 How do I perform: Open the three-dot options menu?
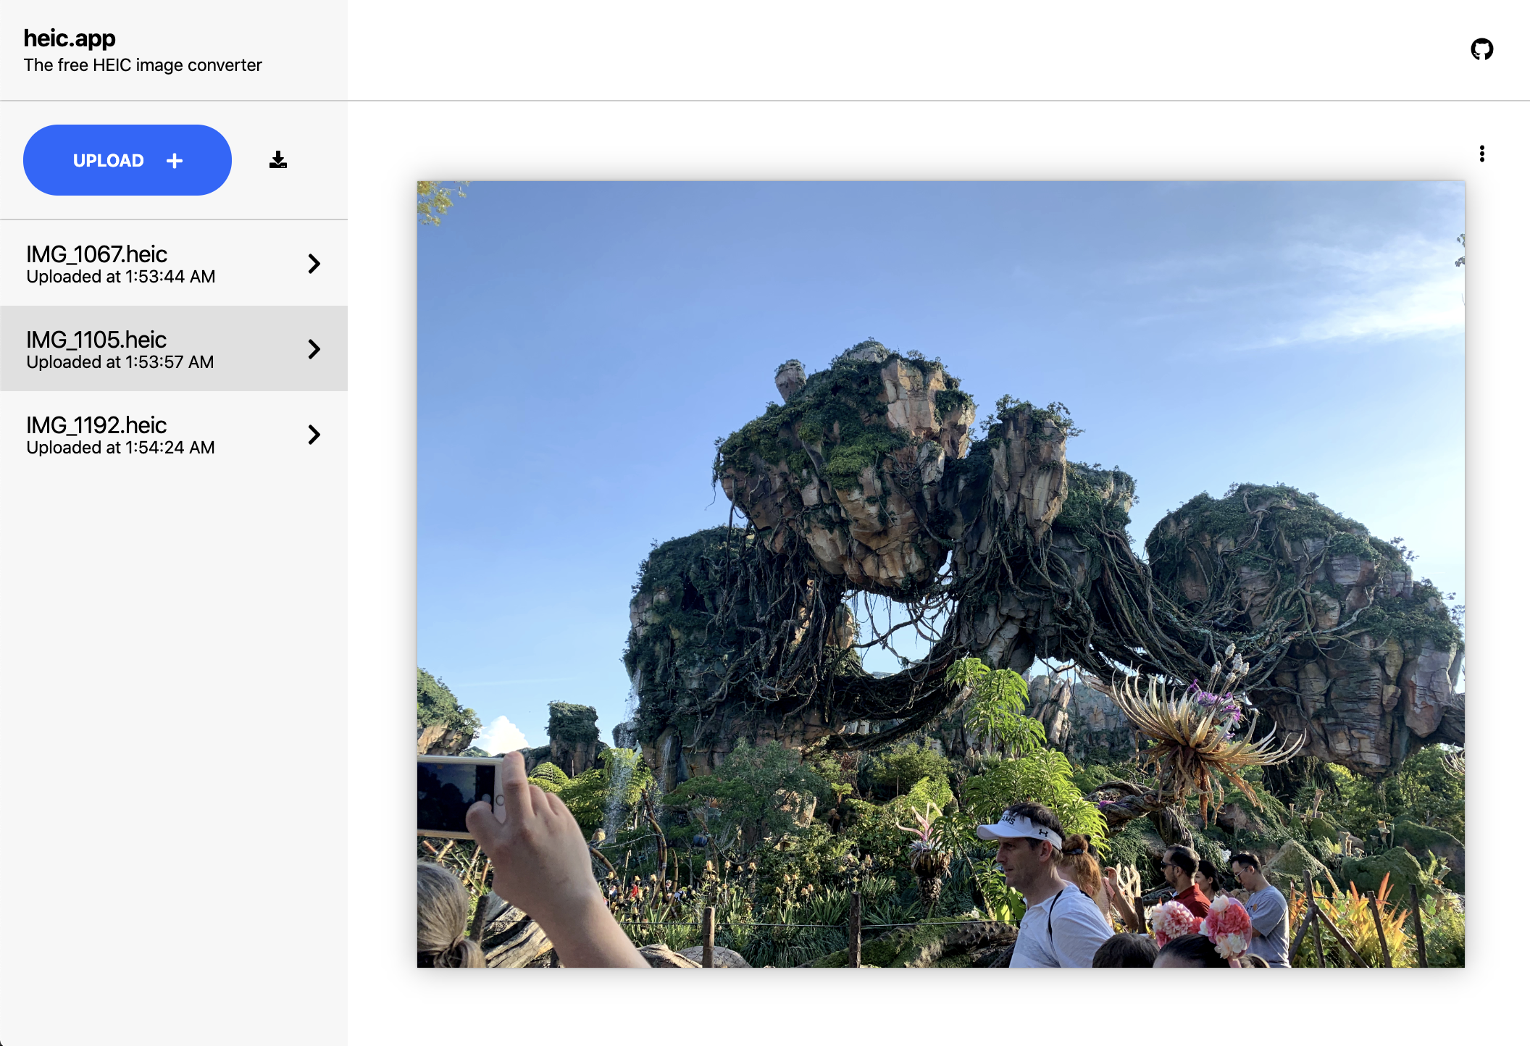coord(1481,154)
